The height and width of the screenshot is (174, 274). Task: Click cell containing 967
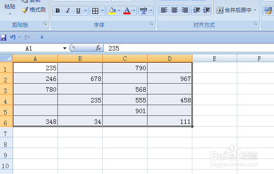click(x=170, y=78)
